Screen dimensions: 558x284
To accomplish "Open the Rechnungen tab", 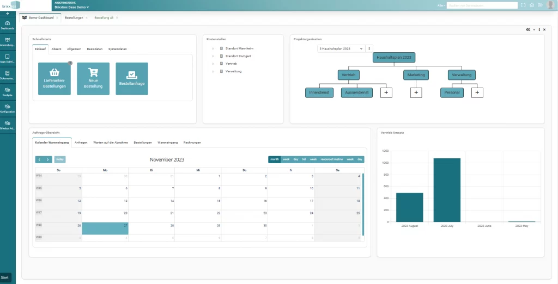I will (x=192, y=143).
